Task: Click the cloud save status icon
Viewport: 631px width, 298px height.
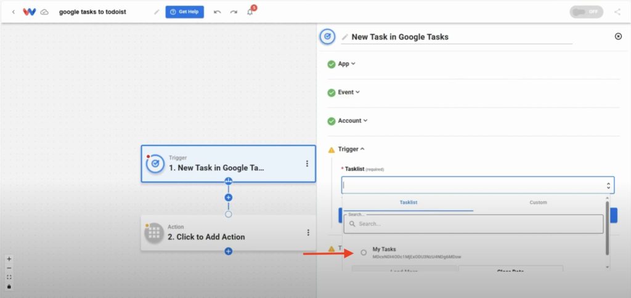Action: click(x=44, y=12)
